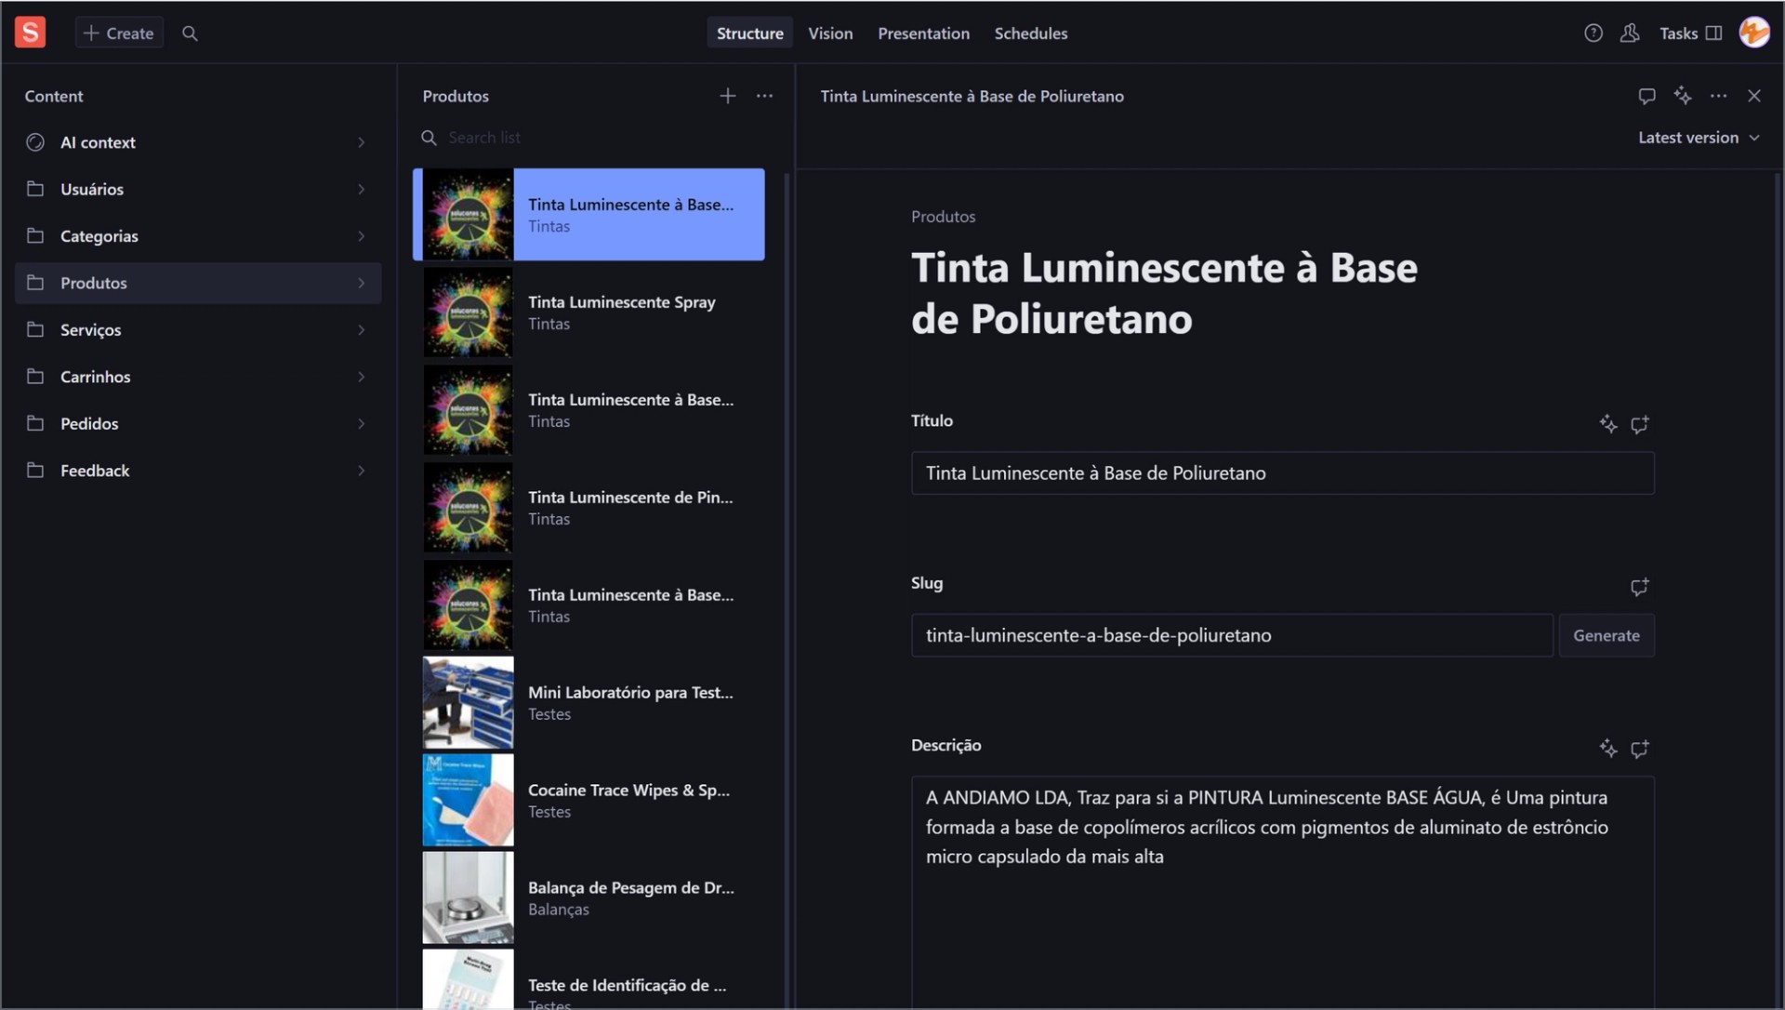Expand Feedback chevron arrow
This screenshot has width=1785, height=1010.
tap(362, 471)
